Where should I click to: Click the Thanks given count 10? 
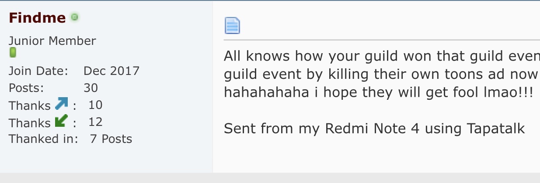[95, 105]
